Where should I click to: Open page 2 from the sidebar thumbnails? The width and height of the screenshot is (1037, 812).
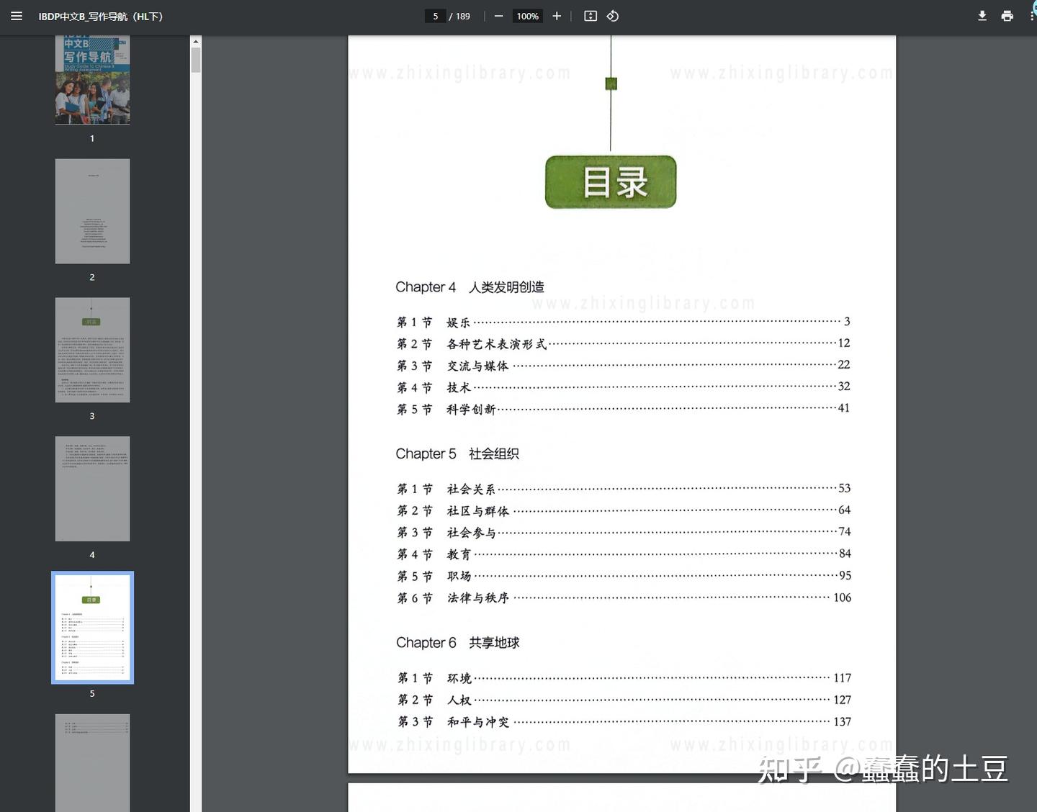[92, 210]
